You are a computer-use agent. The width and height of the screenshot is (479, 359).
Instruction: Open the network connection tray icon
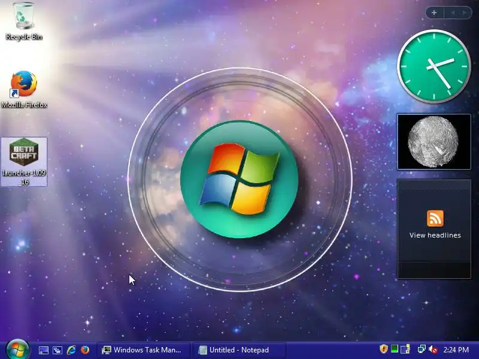point(422,349)
